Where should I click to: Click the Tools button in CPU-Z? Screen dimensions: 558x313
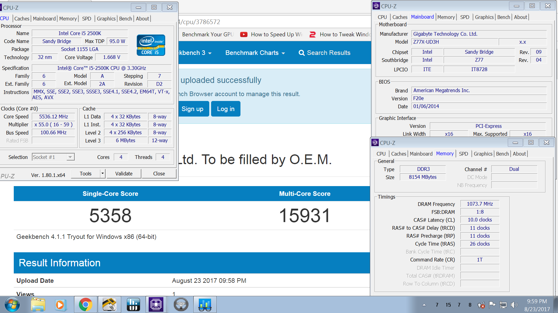click(86, 174)
